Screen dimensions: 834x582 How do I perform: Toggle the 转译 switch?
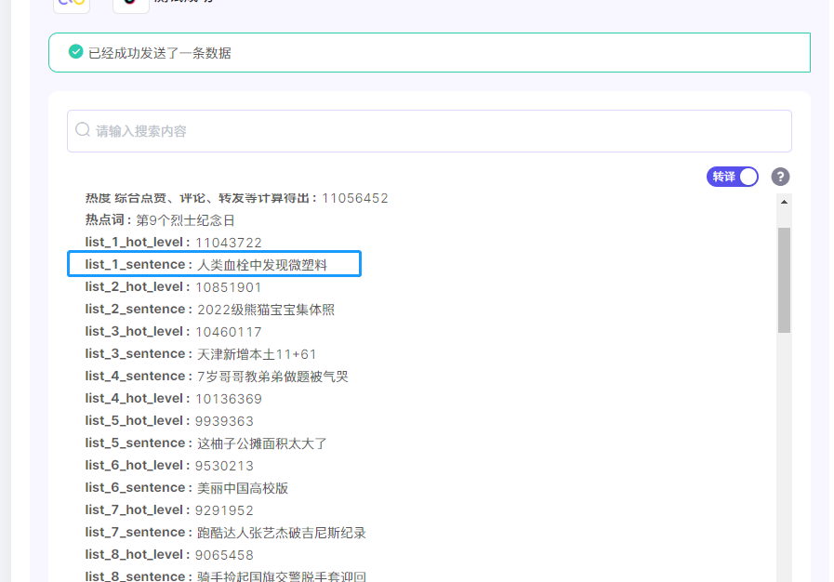[732, 177]
